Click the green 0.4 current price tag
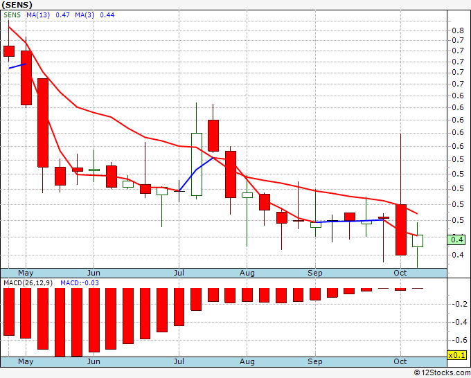Viewport: 471px width, 378px height. point(456,240)
